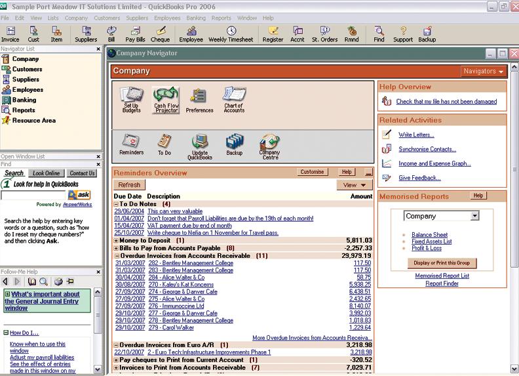Switch to the Look Online tab
This screenshot has height=376, width=519.
(46, 173)
